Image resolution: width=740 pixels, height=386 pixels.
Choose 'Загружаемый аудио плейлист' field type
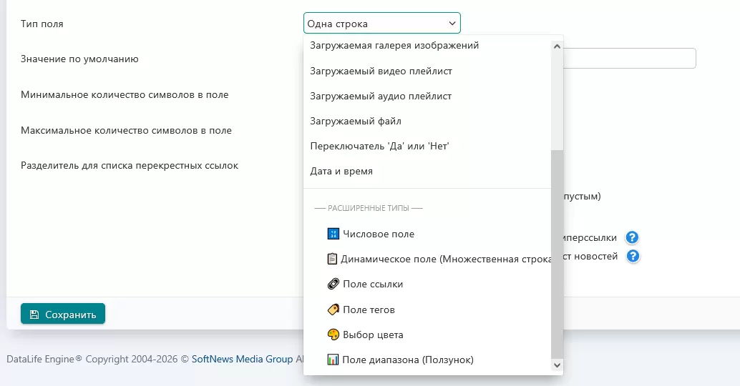(381, 96)
